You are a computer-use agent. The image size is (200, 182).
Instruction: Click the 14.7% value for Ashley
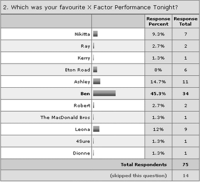tap(158, 82)
